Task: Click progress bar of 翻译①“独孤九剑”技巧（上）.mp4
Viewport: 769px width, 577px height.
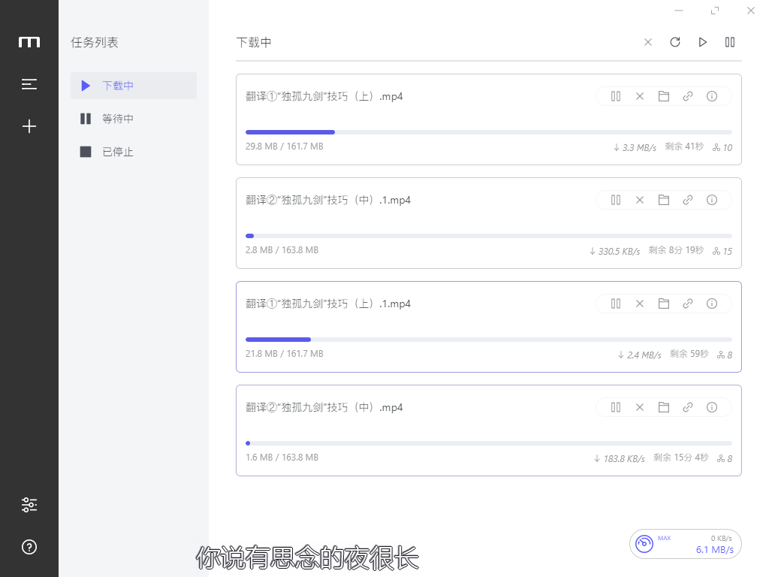Action: (488, 132)
